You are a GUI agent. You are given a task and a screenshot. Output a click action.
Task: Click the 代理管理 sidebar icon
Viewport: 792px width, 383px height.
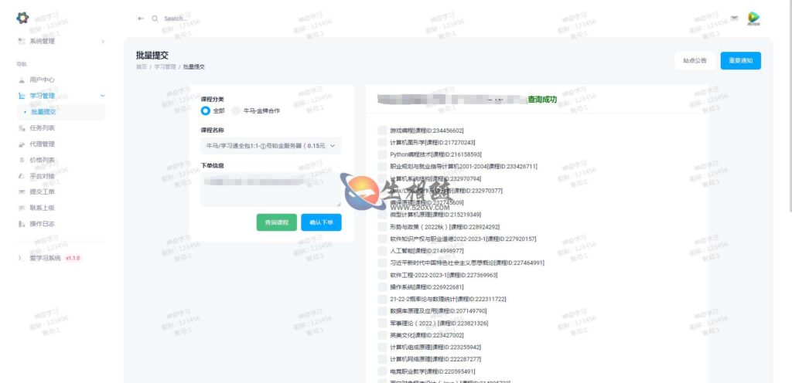21,144
